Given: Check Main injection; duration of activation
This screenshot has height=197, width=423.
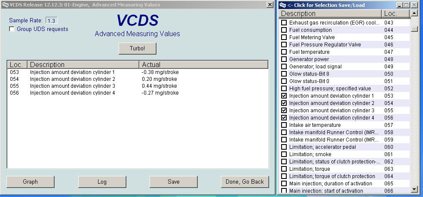Looking at the screenshot, I should point(284,183).
